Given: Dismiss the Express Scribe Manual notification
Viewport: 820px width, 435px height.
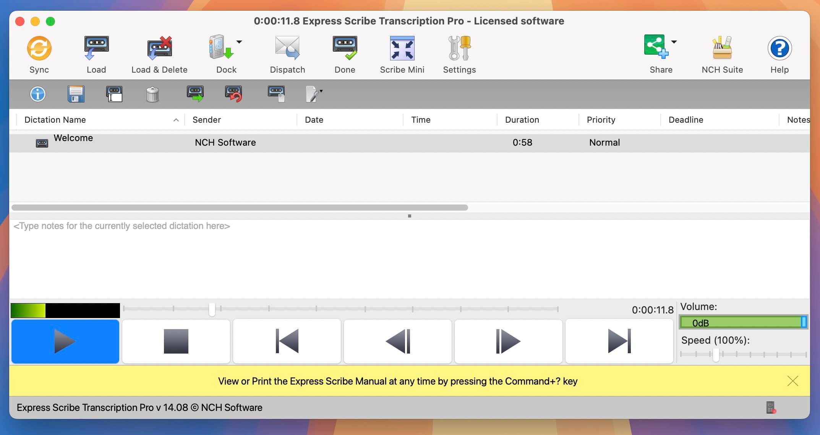Looking at the screenshot, I should [x=792, y=381].
